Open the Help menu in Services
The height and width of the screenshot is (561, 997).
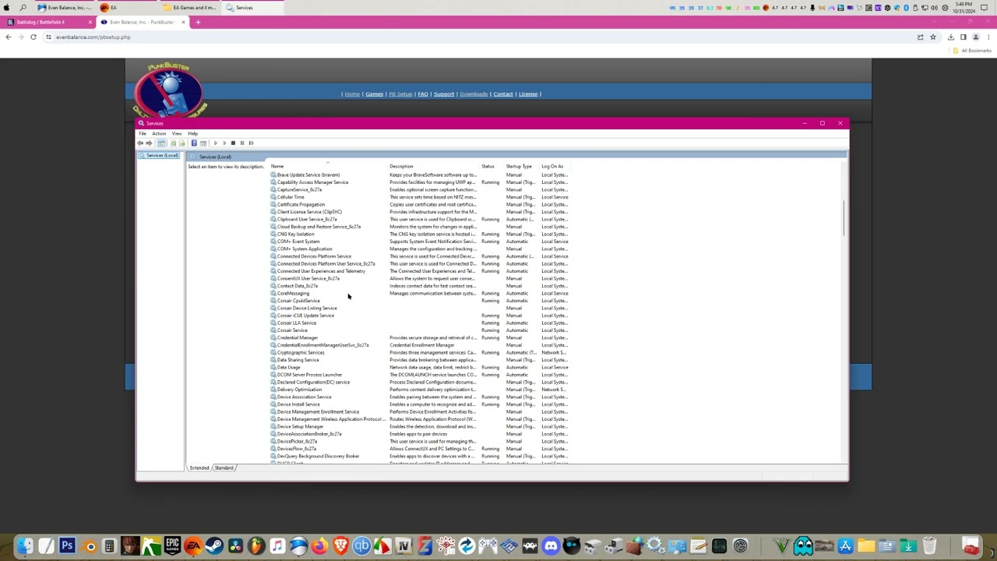192,133
